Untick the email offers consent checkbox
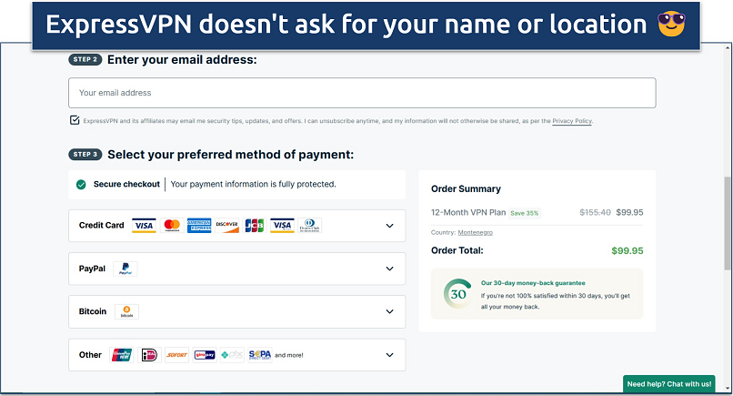This screenshot has height=396, width=733. [x=75, y=120]
